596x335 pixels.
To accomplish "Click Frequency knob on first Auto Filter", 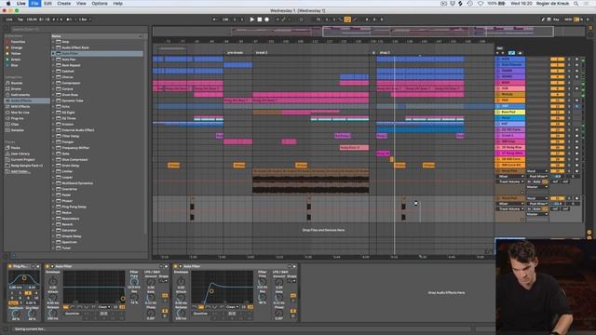I will [134, 281].
